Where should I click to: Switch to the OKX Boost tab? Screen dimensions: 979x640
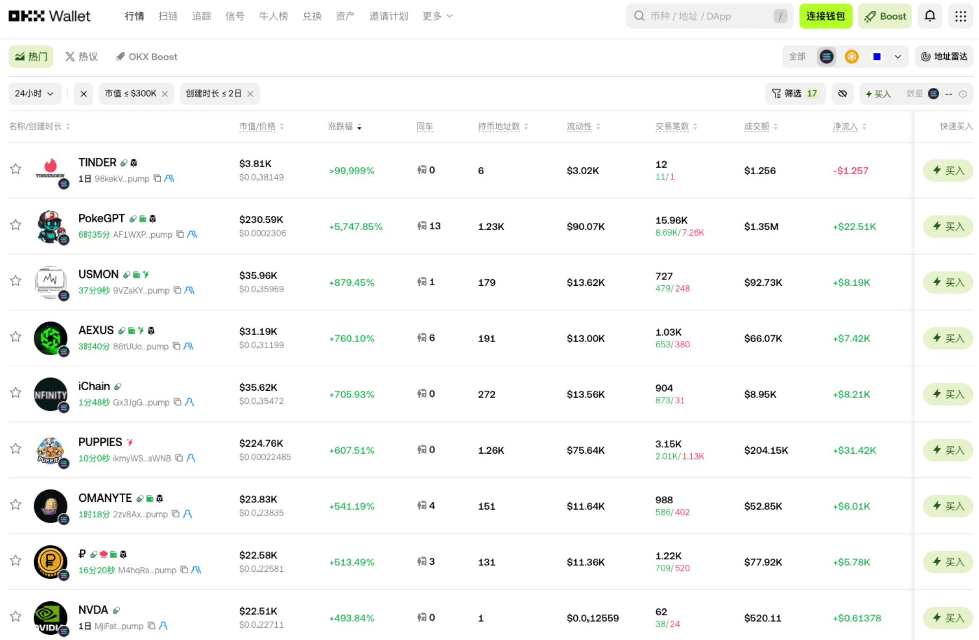pos(147,57)
